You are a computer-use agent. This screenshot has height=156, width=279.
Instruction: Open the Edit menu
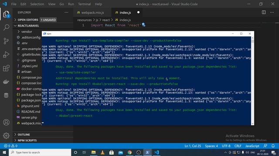23,4
